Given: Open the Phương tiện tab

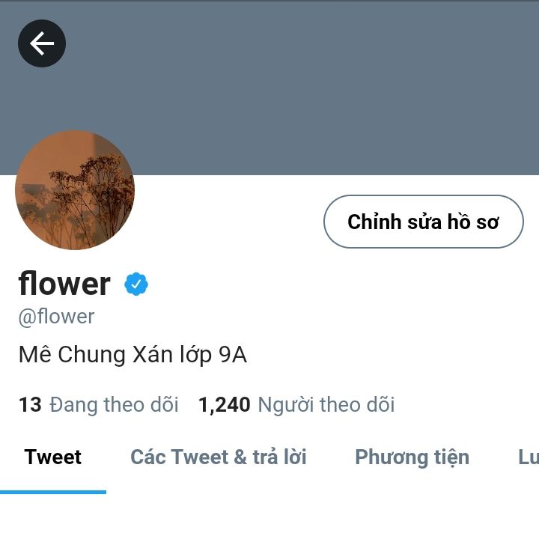Looking at the screenshot, I should click(x=412, y=457).
